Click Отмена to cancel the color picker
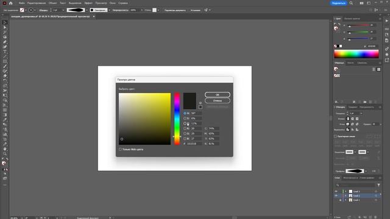The width and height of the screenshot is (390, 219). tap(218, 100)
